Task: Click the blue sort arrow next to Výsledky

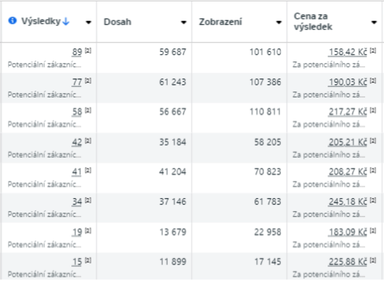Action: click(x=66, y=22)
